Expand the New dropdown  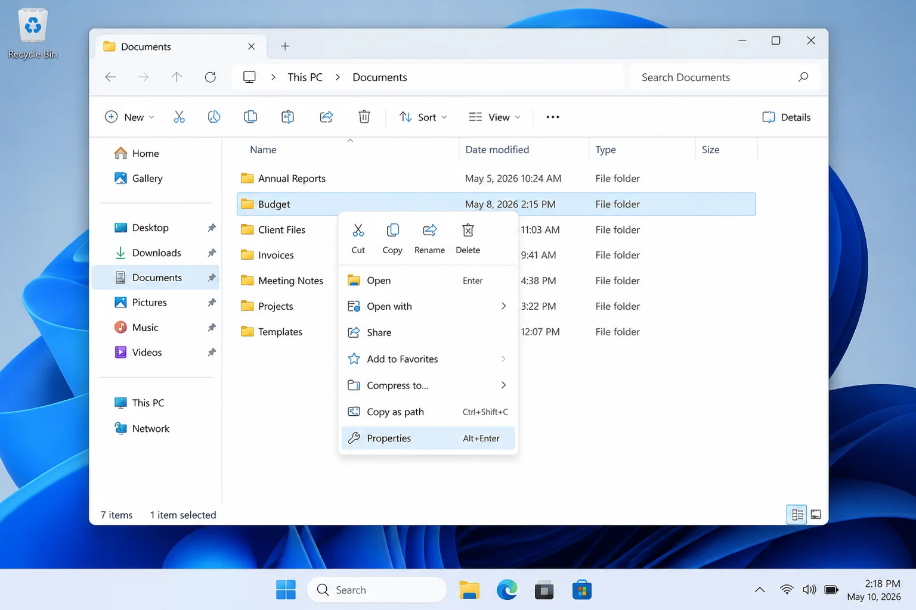(x=129, y=117)
